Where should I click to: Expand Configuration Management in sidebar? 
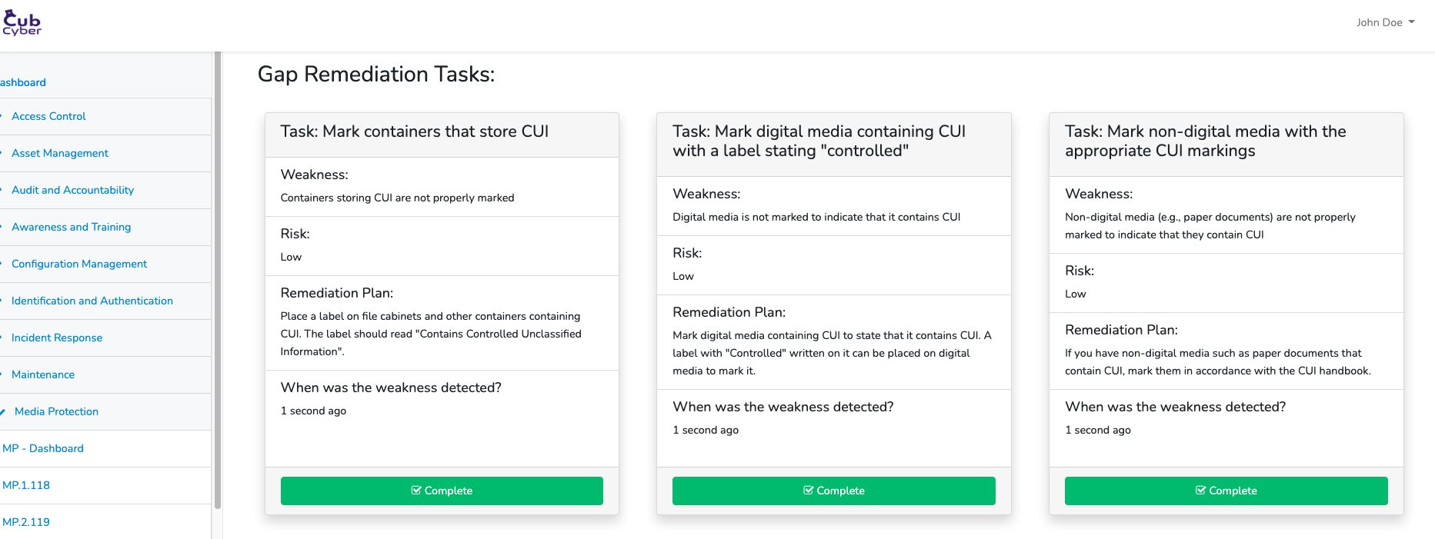pyautogui.click(x=79, y=264)
